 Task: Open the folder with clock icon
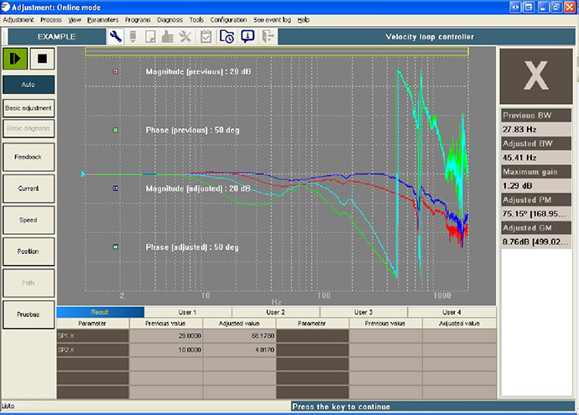pos(227,37)
